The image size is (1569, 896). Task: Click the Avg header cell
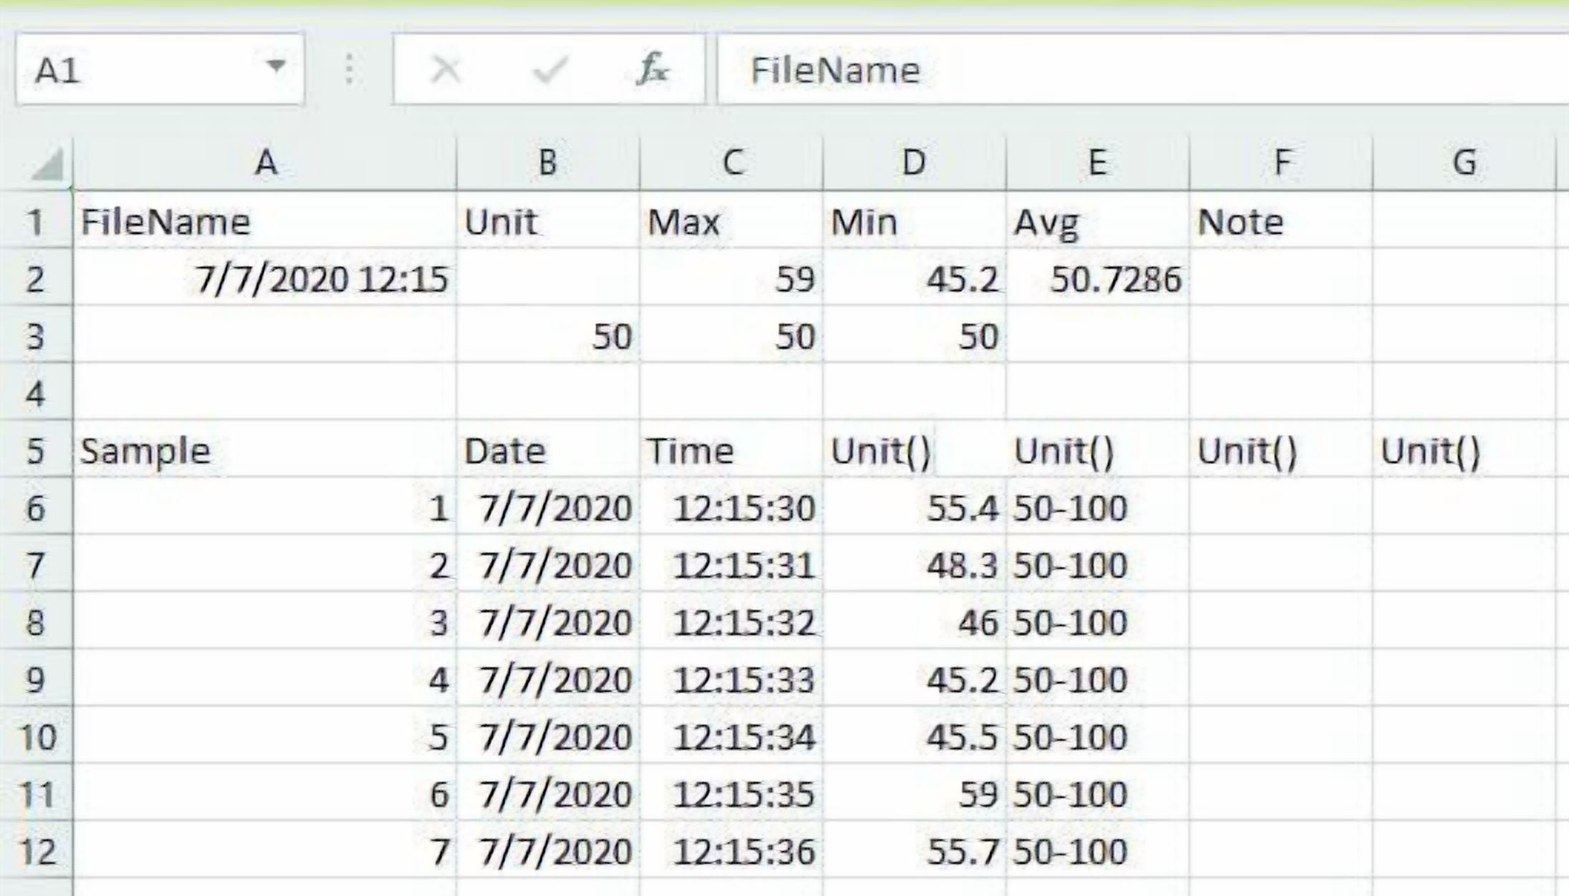pos(1097,220)
